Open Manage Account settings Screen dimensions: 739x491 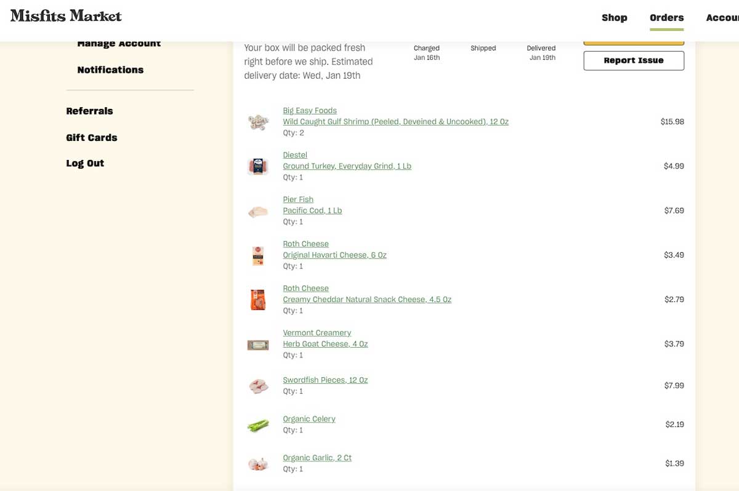coord(119,43)
